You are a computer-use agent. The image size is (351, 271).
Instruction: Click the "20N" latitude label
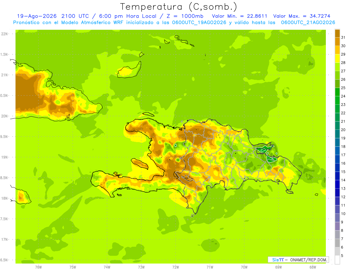tap(4, 116)
